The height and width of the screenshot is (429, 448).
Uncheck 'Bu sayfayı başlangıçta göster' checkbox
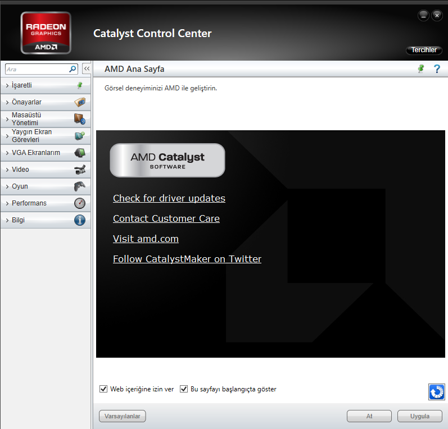coord(184,389)
